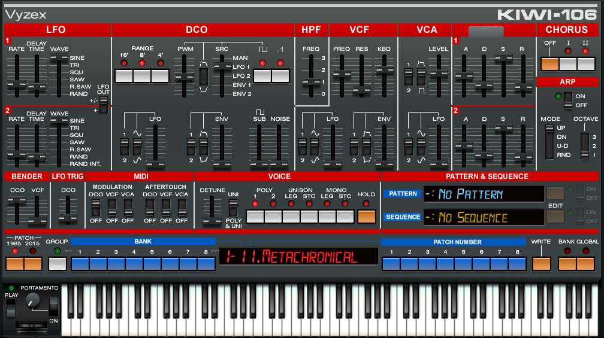Select the 1985 patch button

click(14, 264)
